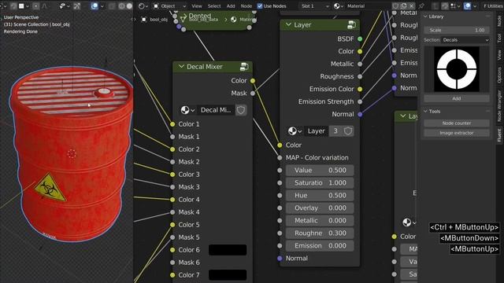This screenshot has height=283, width=504.
Task: Select solid viewport shading sphere
Action: pyautogui.click(x=129, y=6)
